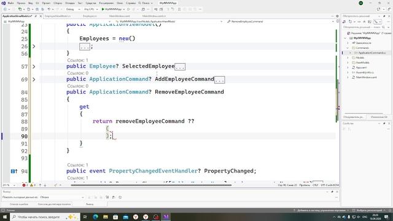Select the ApplicationCommand.cs file in Solution Explorer
The height and width of the screenshot is (221, 393).
[372, 53]
